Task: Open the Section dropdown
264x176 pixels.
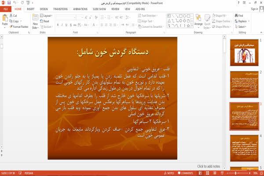Action: pos(47,27)
